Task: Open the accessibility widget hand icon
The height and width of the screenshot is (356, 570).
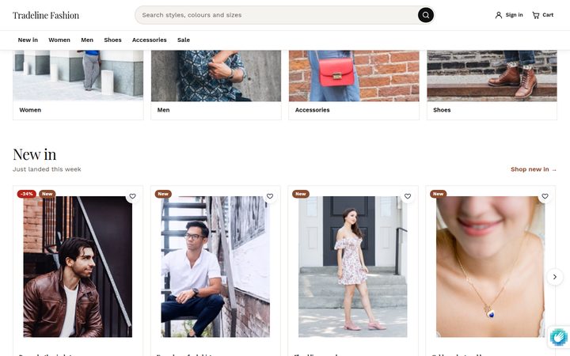Action: click(559, 336)
